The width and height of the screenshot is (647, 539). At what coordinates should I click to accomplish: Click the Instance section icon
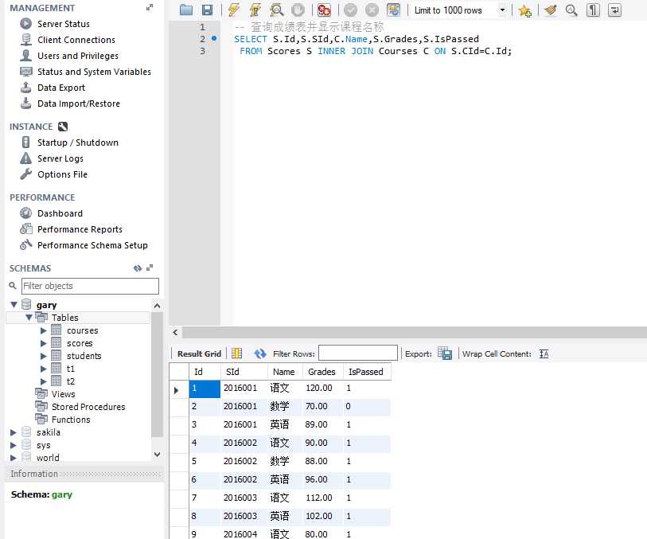pos(63,127)
